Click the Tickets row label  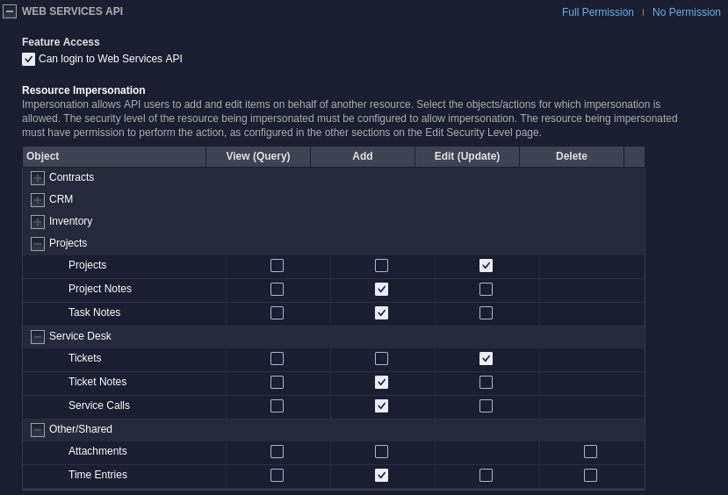coord(84,358)
